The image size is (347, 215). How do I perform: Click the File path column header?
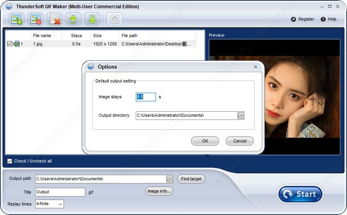coord(158,36)
